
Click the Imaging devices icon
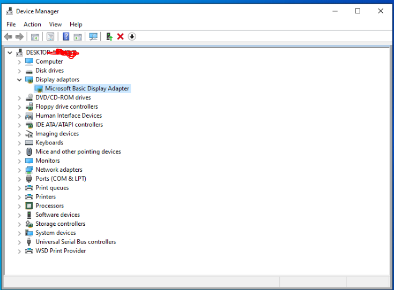(29, 134)
